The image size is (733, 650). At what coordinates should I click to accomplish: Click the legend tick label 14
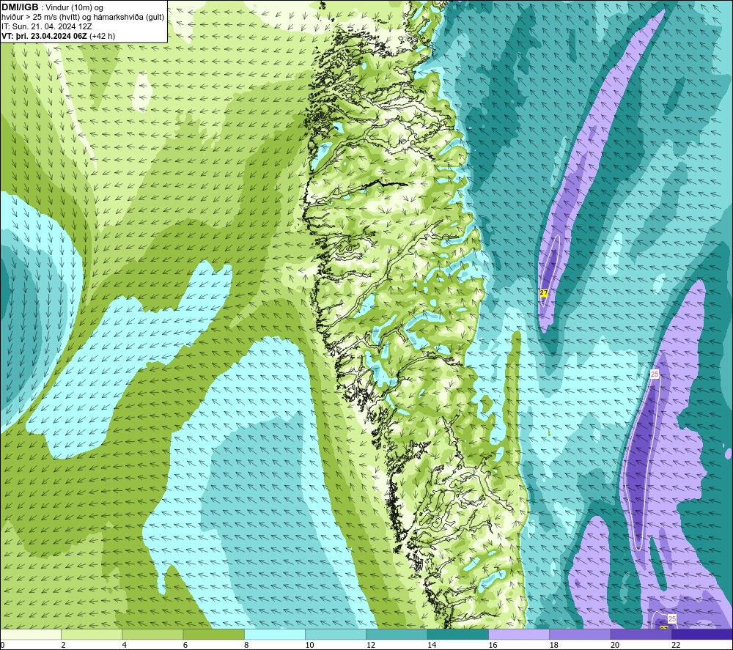coord(432,645)
